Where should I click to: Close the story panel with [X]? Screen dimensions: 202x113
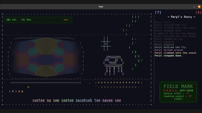click(198, 12)
